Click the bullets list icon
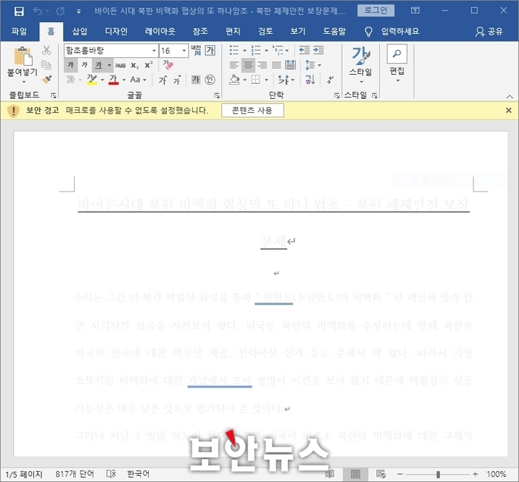 tap(234, 50)
